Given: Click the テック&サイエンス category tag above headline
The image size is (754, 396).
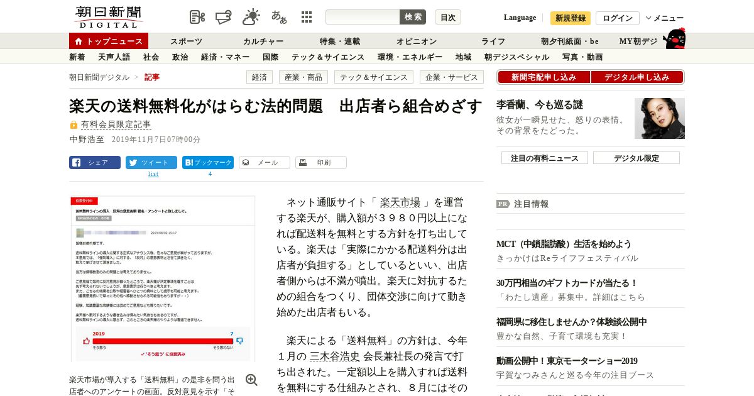Looking at the screenshot, I should click(374, 77).
